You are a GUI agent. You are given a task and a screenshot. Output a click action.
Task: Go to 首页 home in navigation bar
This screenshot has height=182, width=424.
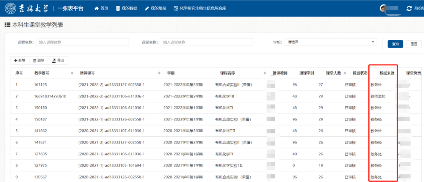(x=101, y=8)
